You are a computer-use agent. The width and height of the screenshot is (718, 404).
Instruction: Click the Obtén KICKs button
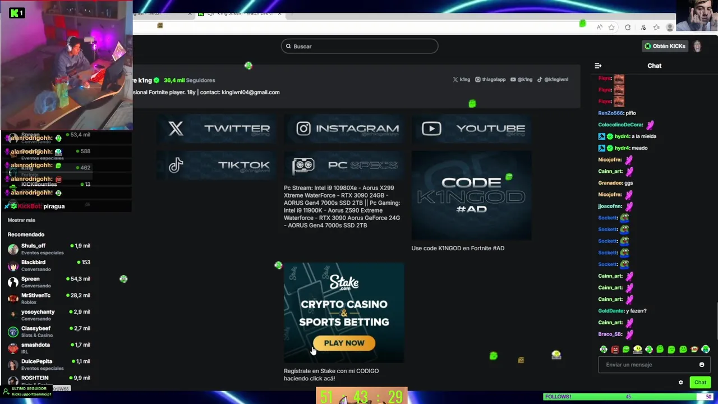[665, 46]
